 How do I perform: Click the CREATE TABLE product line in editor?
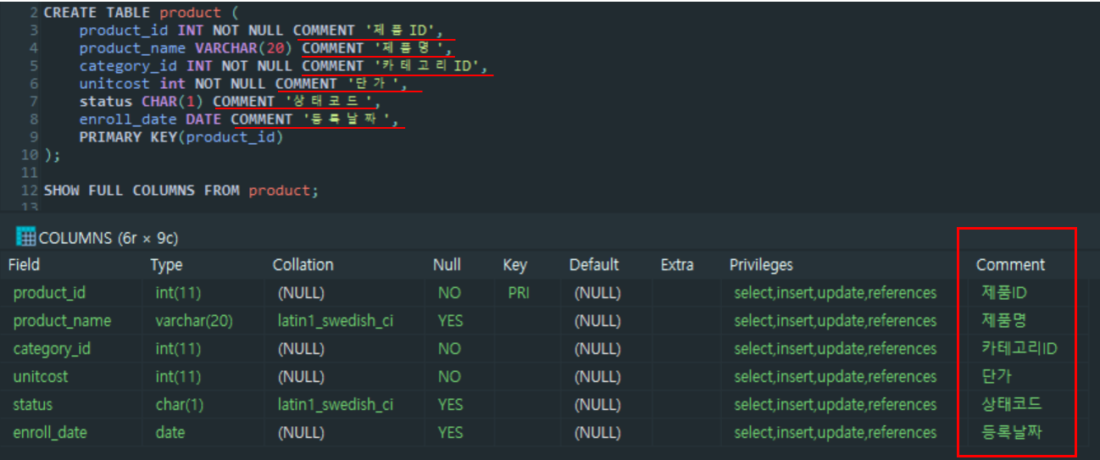[141, 13]
